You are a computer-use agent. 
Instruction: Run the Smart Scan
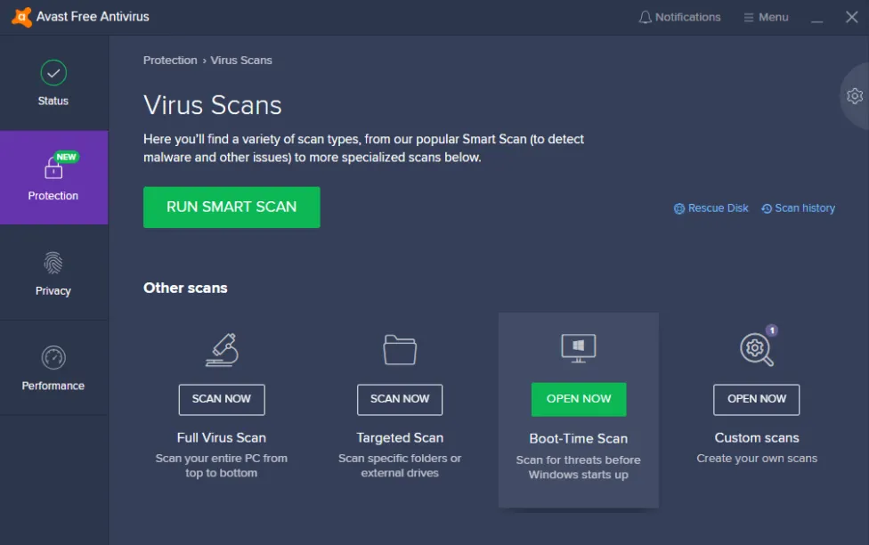[x=231, y=207]
